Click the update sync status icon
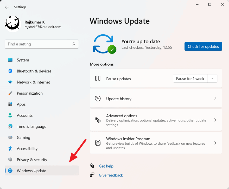The height and width of the screenshot is (189, 229). pyautogui.click(x=105, y=44)
